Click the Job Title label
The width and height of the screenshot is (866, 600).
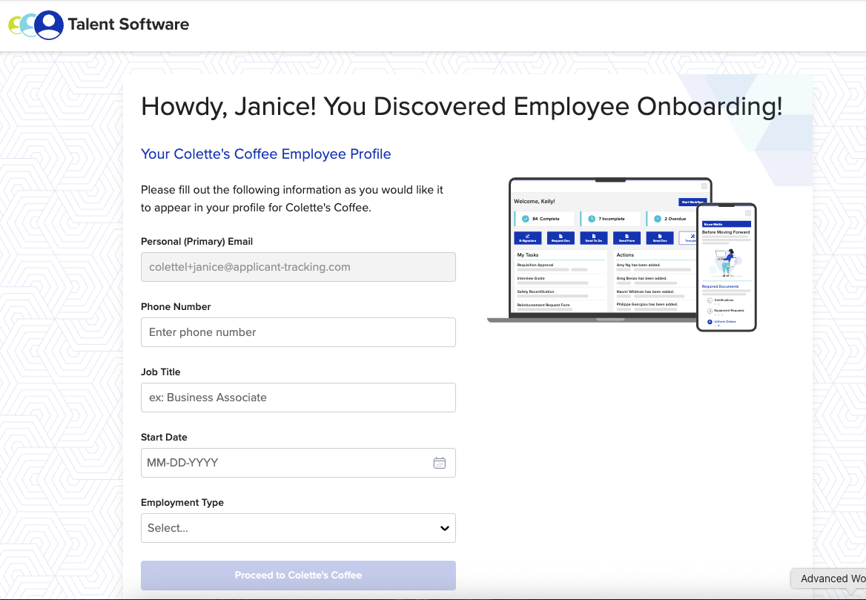tap(161, 372)
